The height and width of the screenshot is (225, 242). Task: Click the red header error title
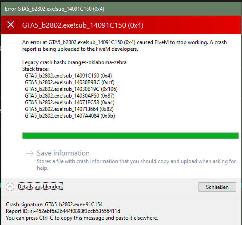[83, 25]
